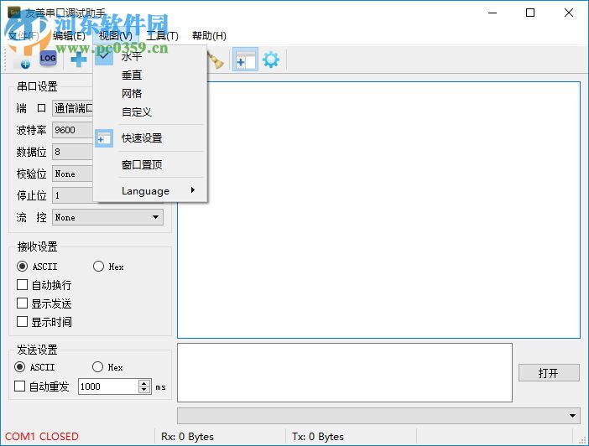Image resolution: width=589 pixels, height=446 pixels.
Task: Enable the 自动换行 checkbox
Action: (x=22, y=285)
